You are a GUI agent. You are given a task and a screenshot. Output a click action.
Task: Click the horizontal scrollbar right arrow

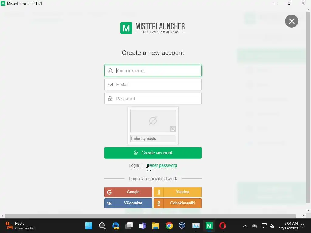(303, 216)
